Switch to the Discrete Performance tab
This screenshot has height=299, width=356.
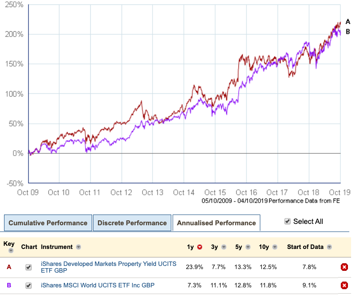click(132, 223)
